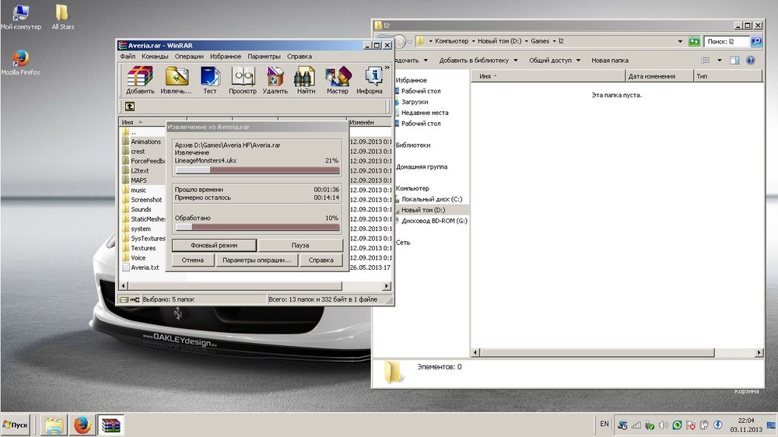Go up one folder level in WinRAR
This screenshot has width=778, height=437.
130,106
